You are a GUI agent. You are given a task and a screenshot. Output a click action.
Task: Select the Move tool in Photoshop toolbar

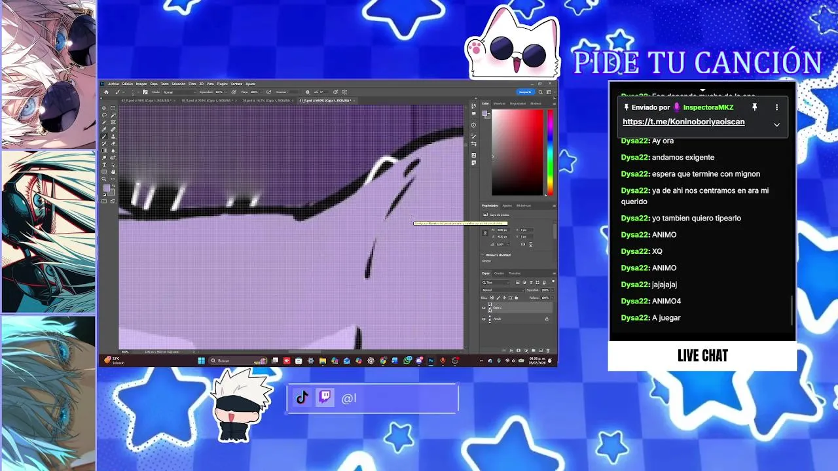pyautogui.click(x=104, y=108)
